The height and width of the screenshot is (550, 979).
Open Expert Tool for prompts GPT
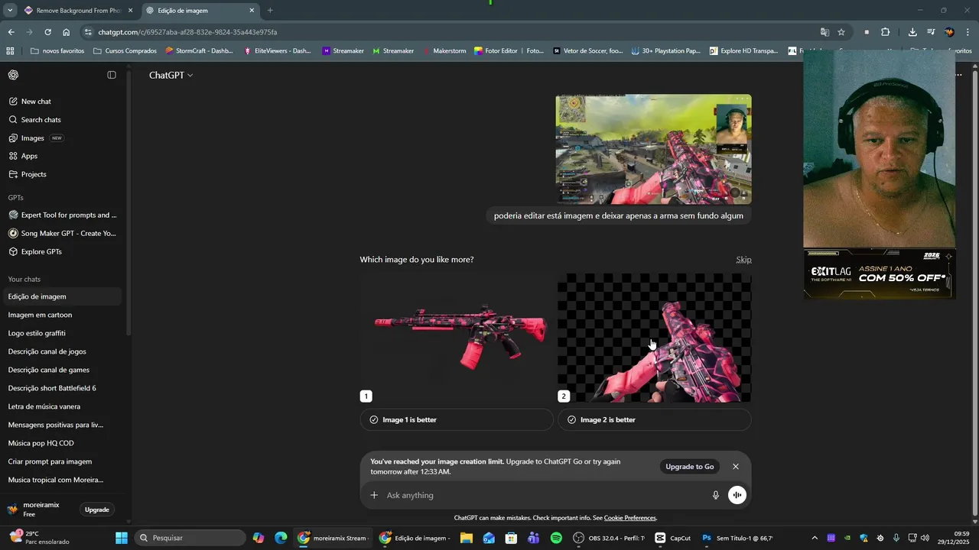pos(61,215)
